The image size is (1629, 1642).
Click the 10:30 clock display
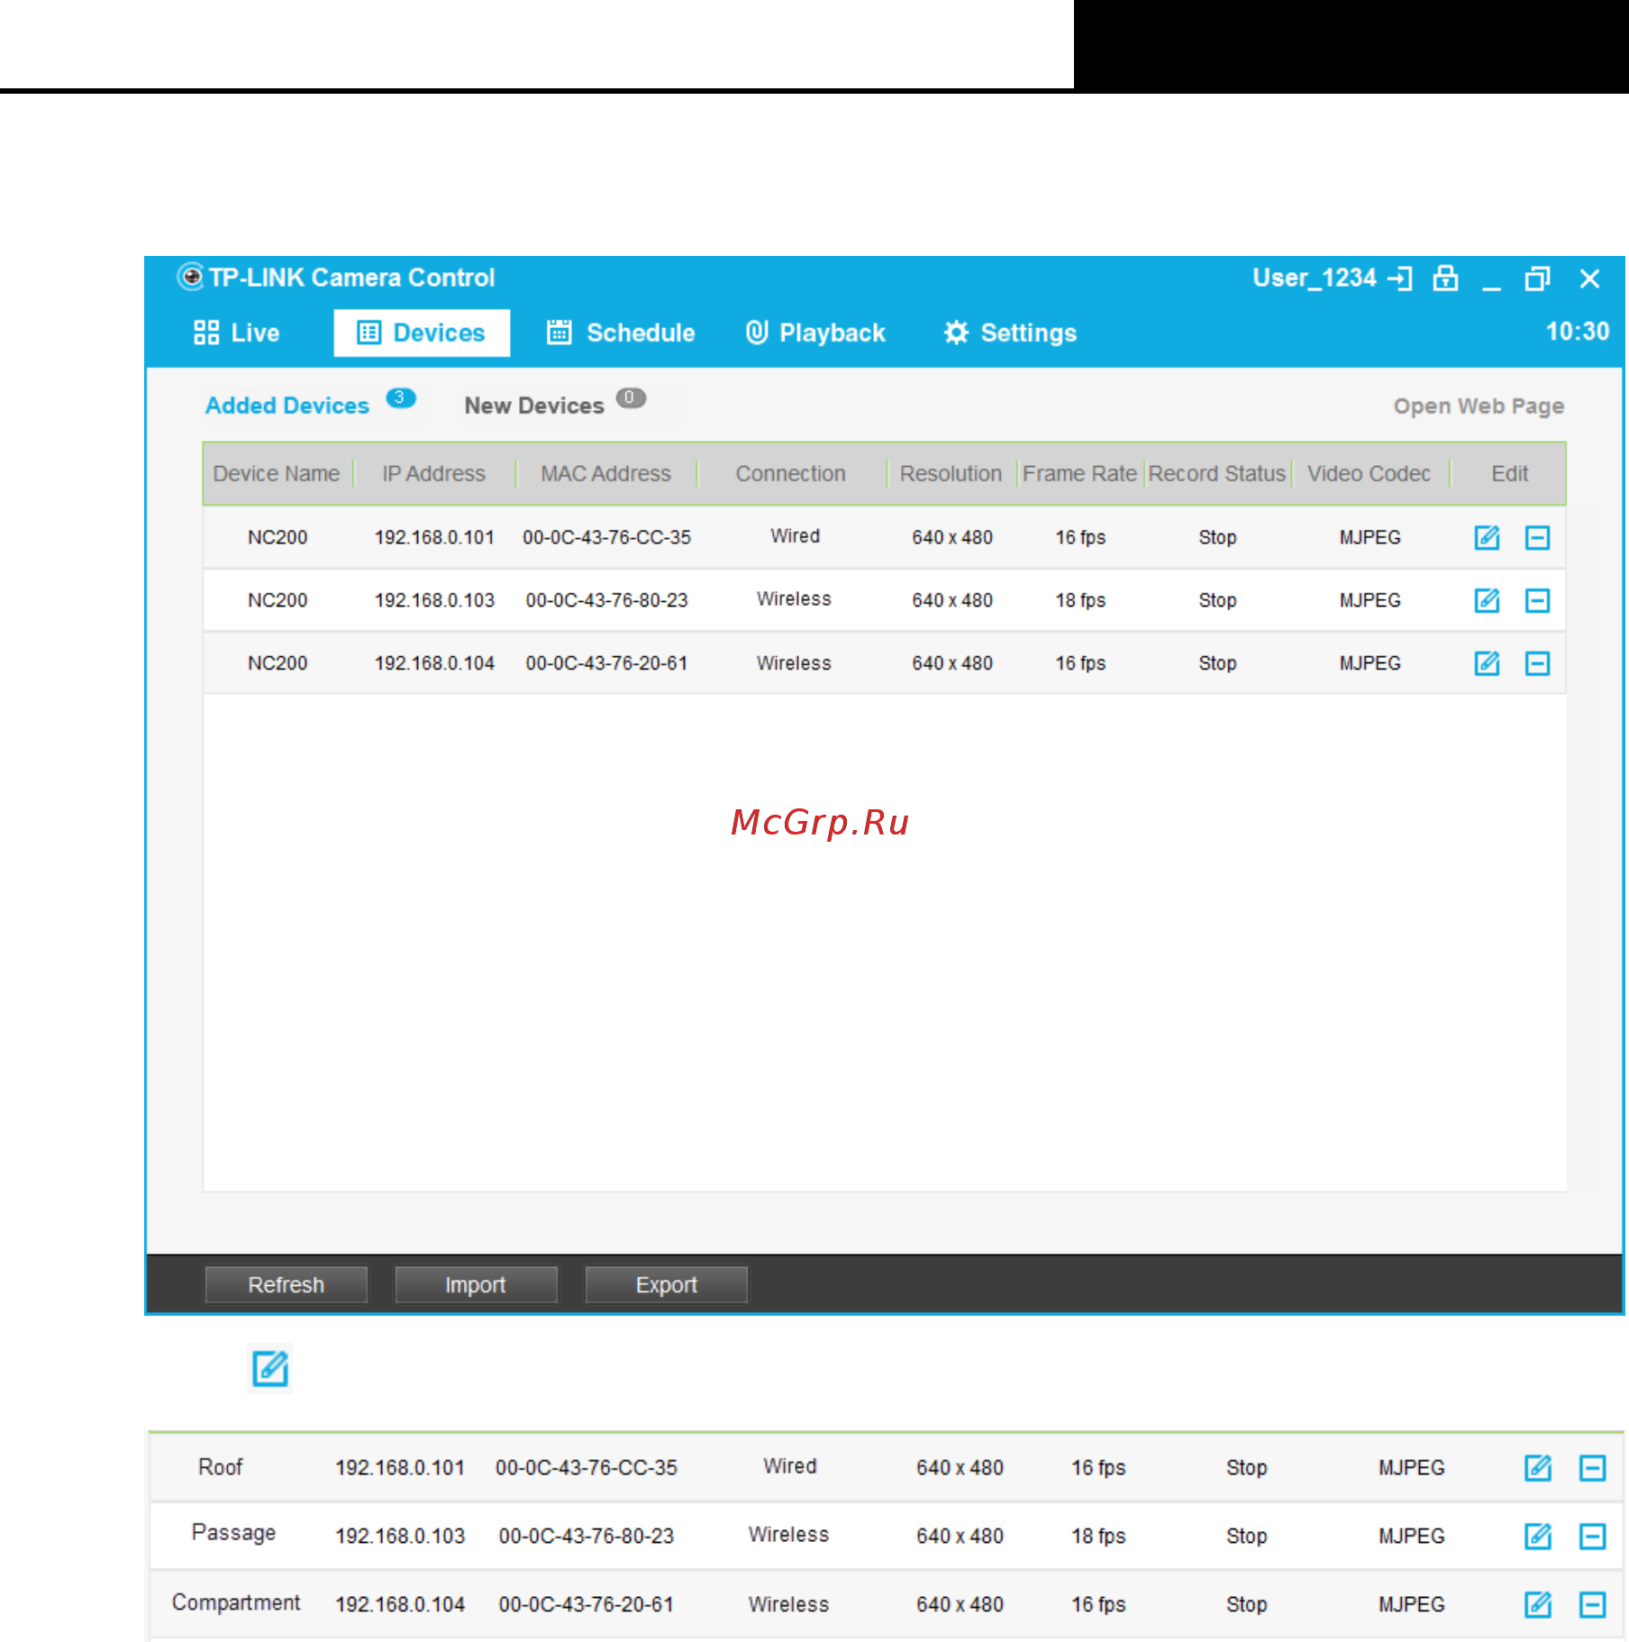[x=1577, y=332]
